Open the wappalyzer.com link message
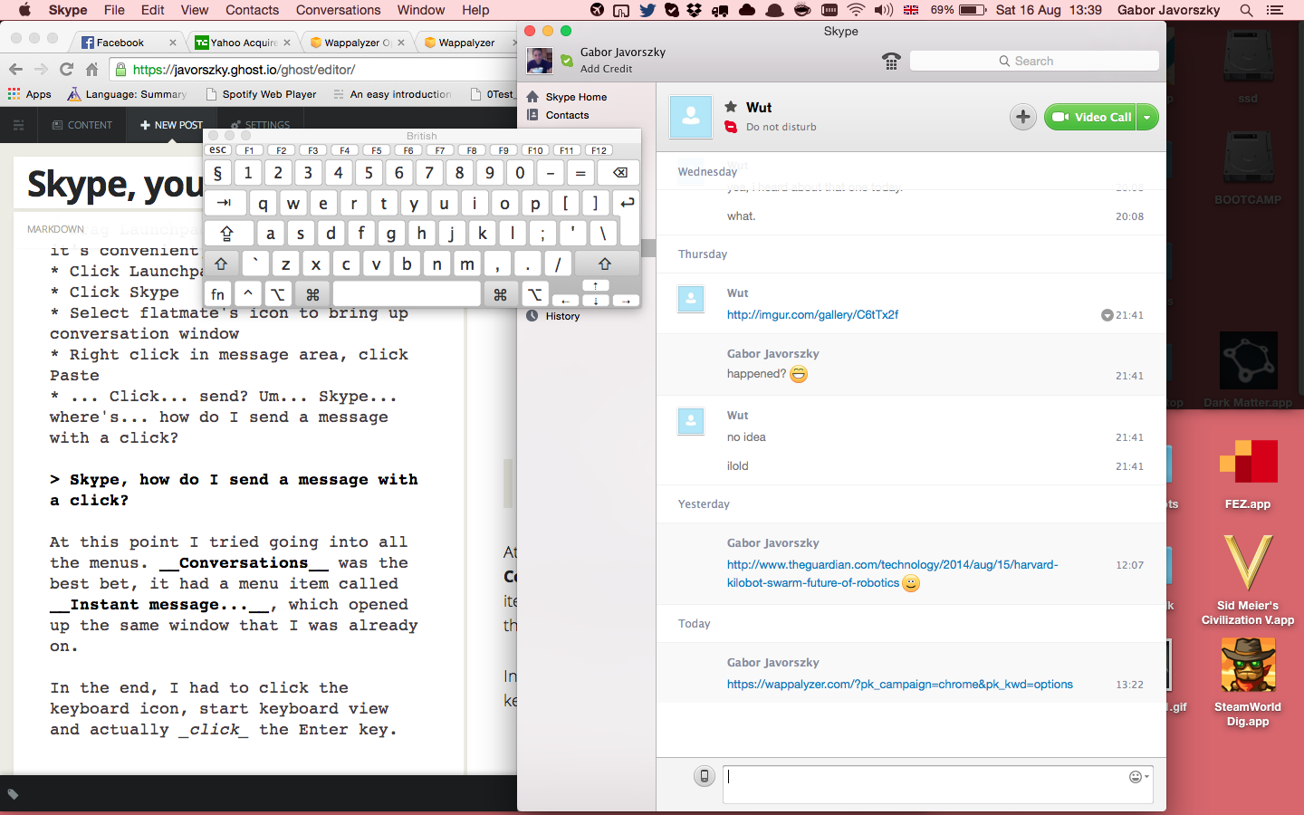The image size is (1304, 815). 899,685
